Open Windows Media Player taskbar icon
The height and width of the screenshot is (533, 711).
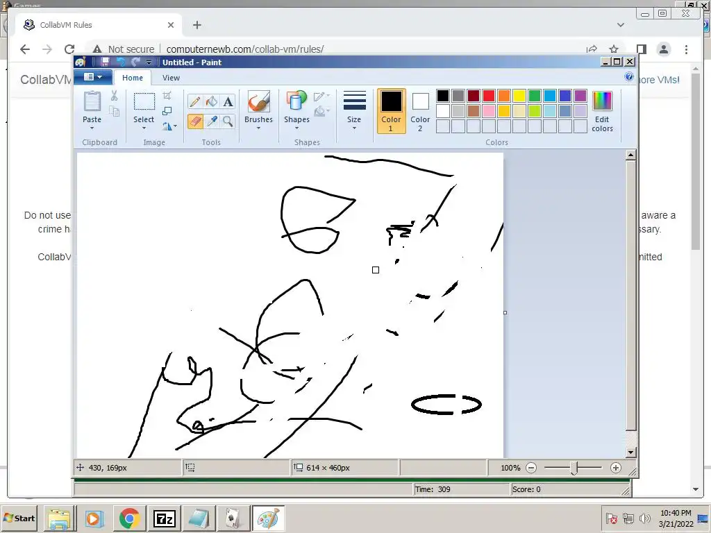point(94,518)
